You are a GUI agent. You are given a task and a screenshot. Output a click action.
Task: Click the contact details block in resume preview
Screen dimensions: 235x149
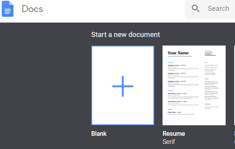click(x=210, y=53)
